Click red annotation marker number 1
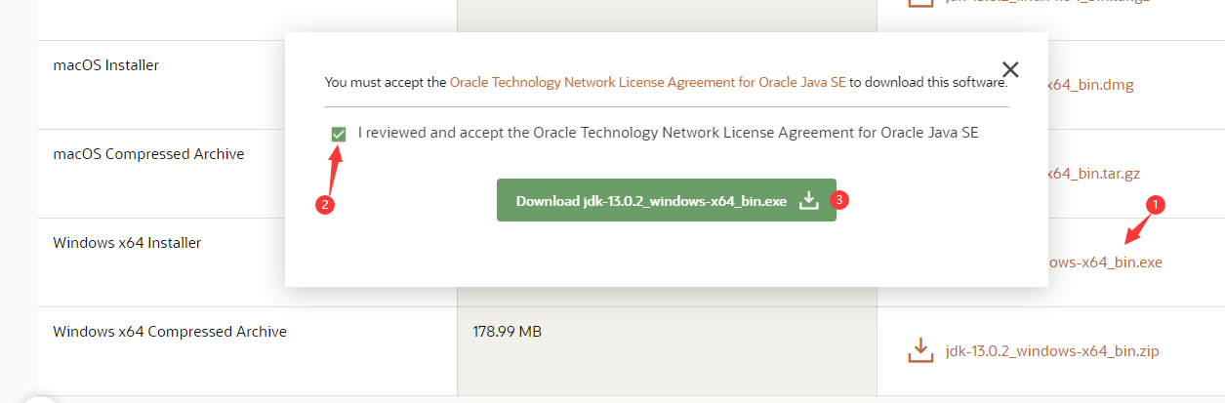The image size is (1225, 403). [x=1157, y=205]
